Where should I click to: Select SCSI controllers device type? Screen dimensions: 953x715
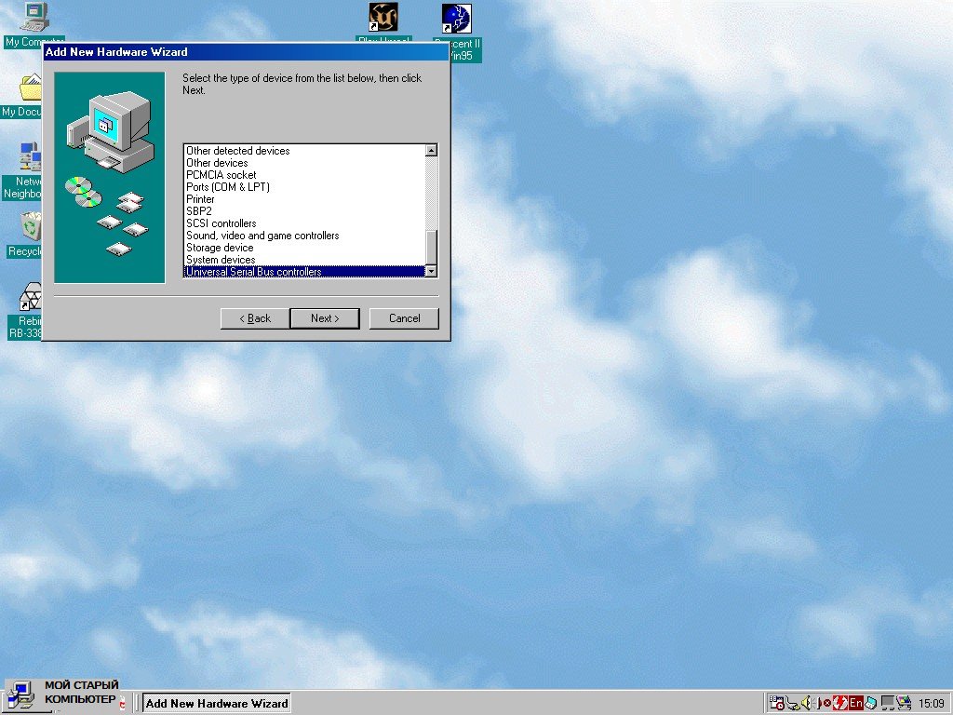221,223
